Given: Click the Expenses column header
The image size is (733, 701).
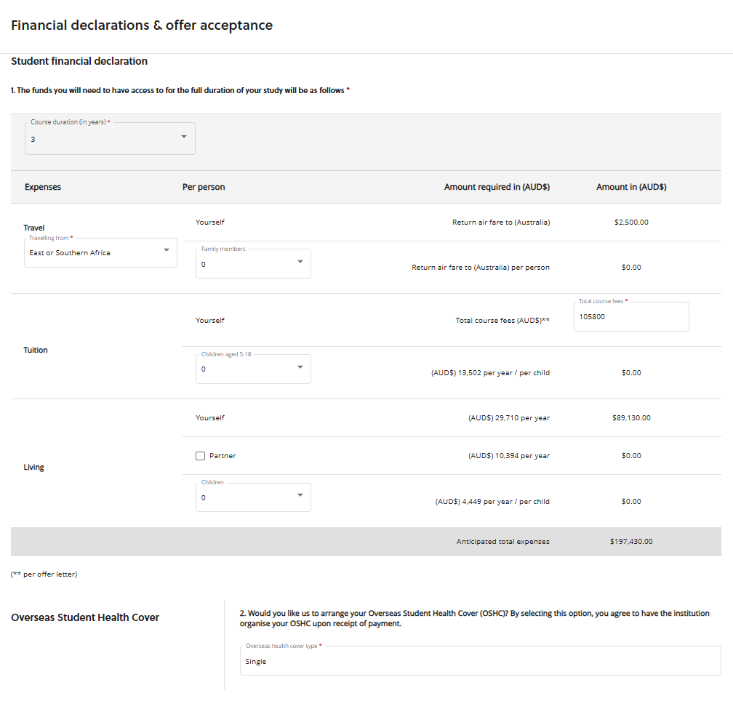Looking at the screenshot, I should (43, 187).
